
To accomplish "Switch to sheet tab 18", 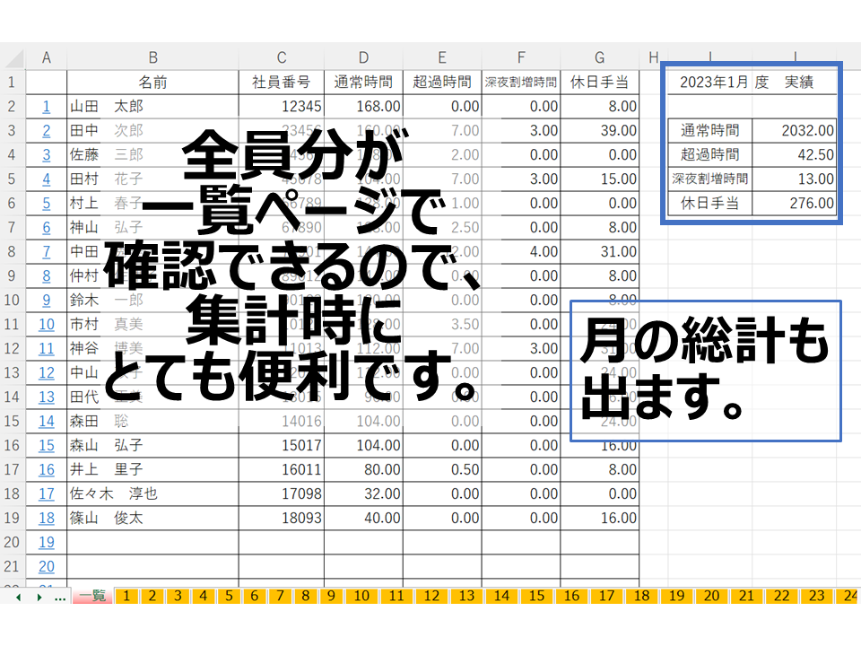I will tap(641, 596).
